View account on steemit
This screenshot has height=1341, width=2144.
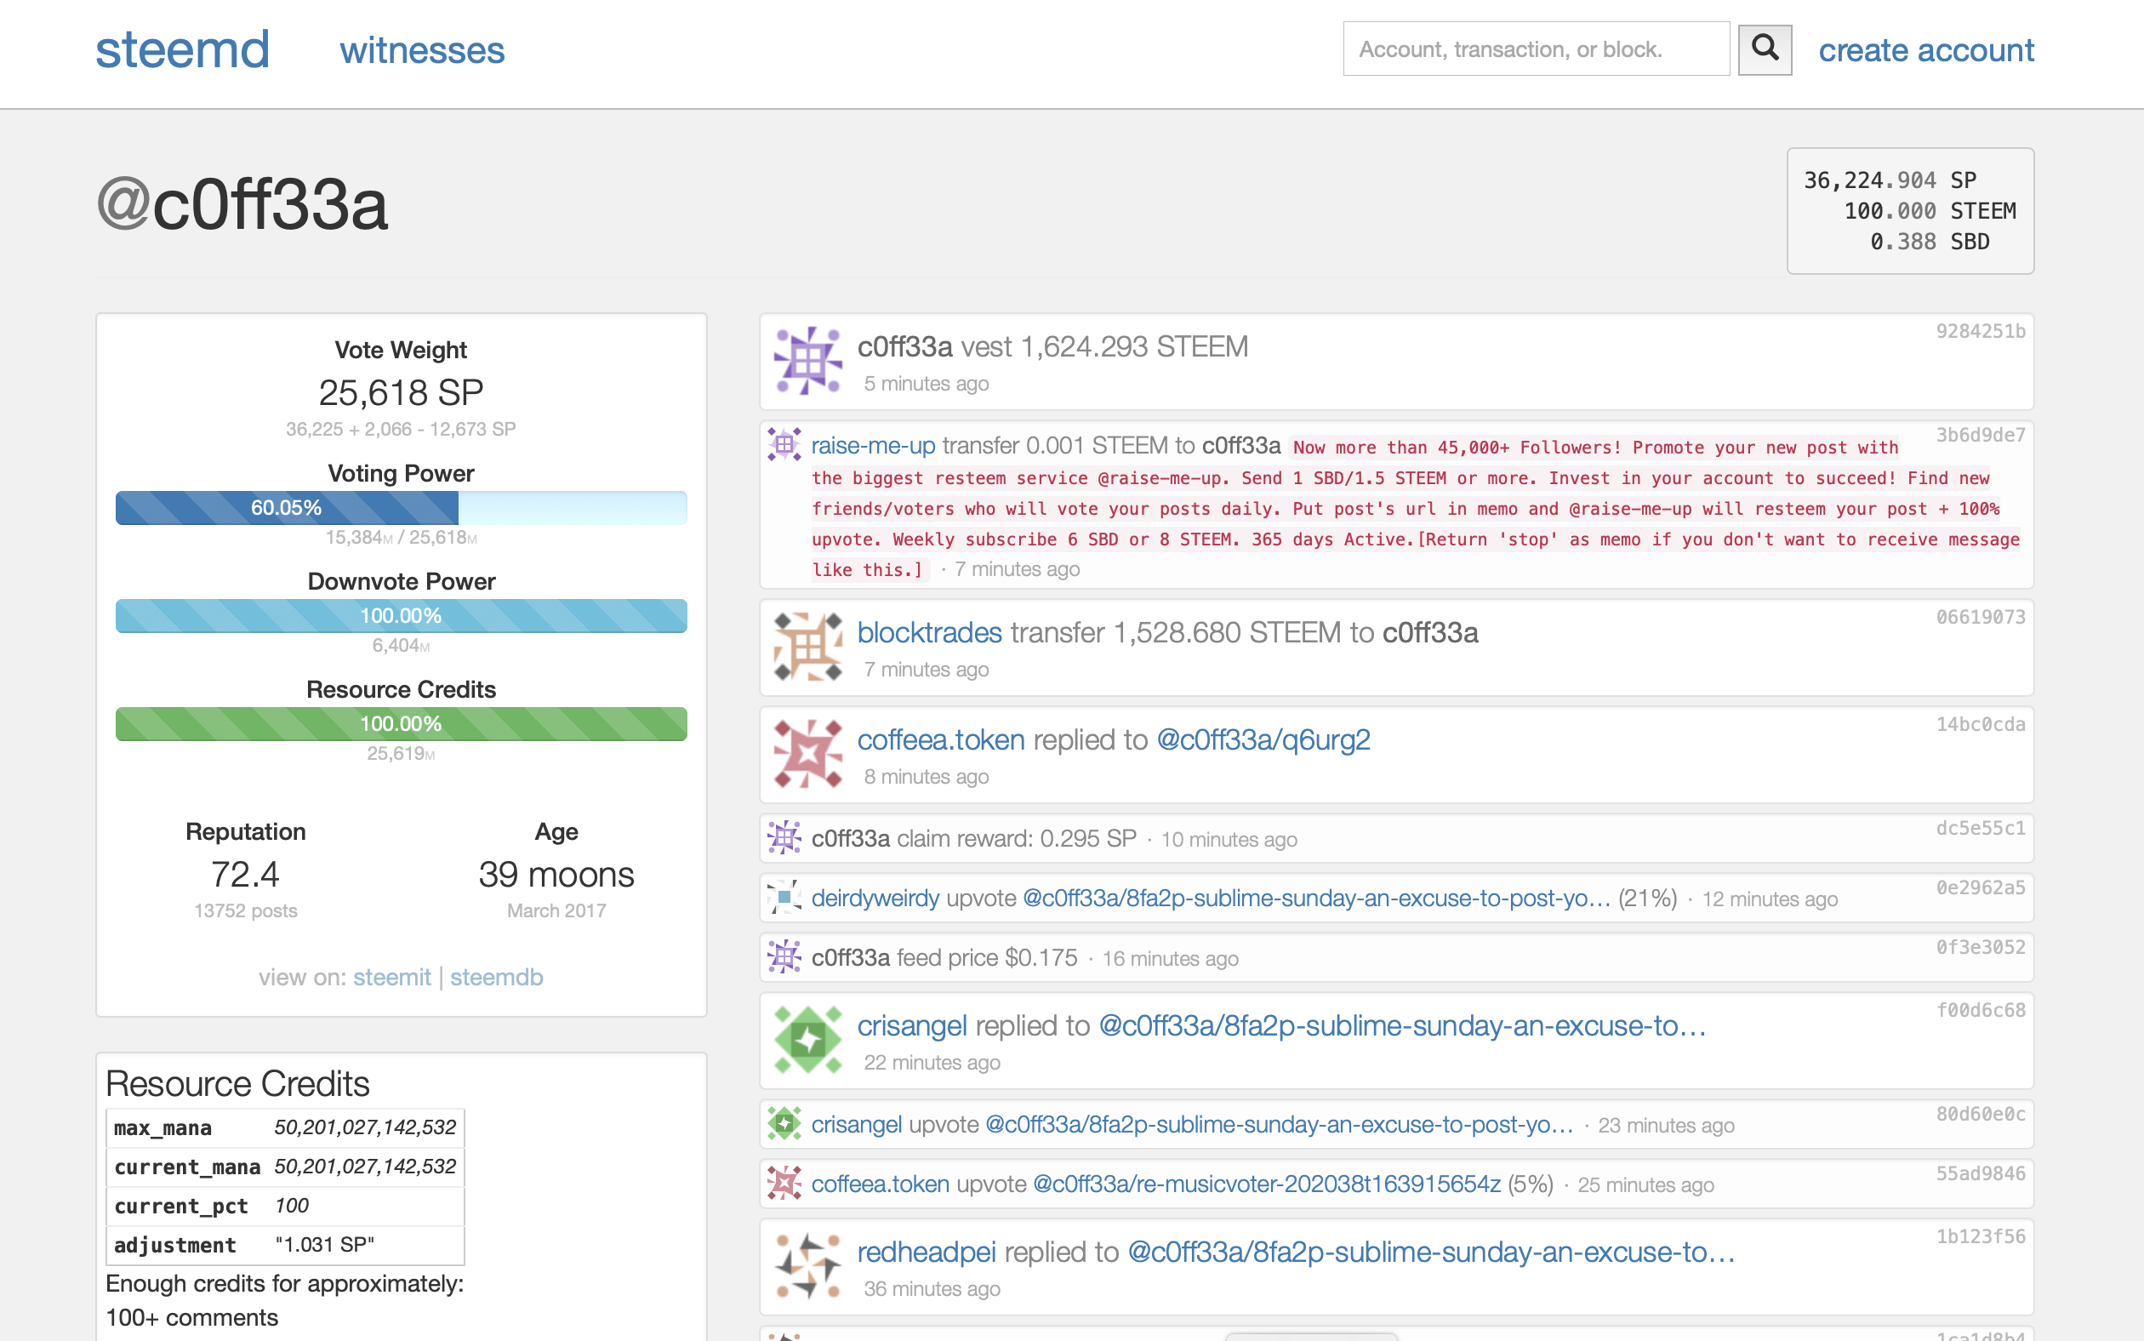pos(392,978)
